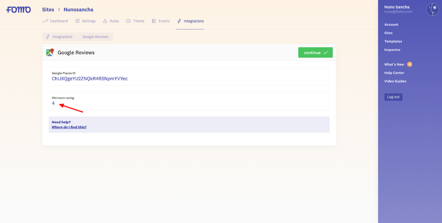Click the Settings pencil icon
Image resolution: width=442 pixels, height=223 pixels.
click(x=77, y=21)
